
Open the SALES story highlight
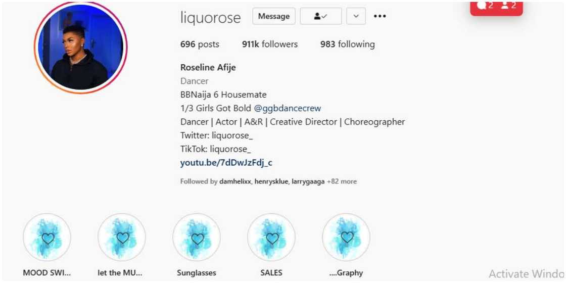point(271,237)
